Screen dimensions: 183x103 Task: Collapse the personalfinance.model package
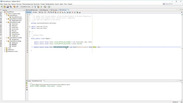pos(7,22)
